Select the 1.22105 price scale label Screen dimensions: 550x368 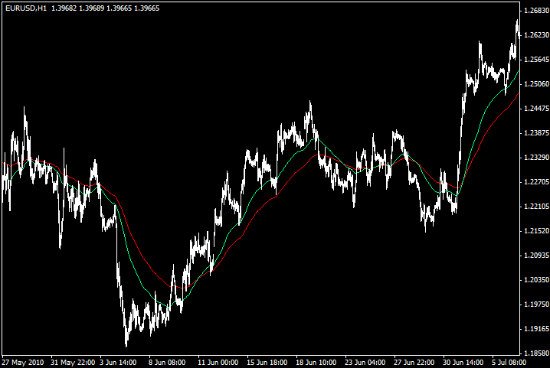click(x=535, y=207)
